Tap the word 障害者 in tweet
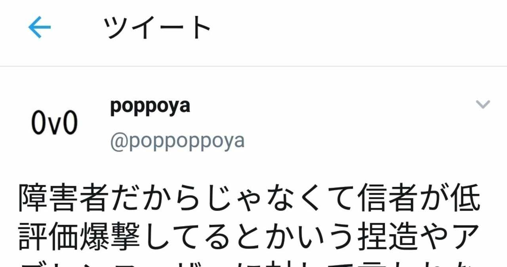The height and width of the screenshot is (267, 507). click(64, 197)
